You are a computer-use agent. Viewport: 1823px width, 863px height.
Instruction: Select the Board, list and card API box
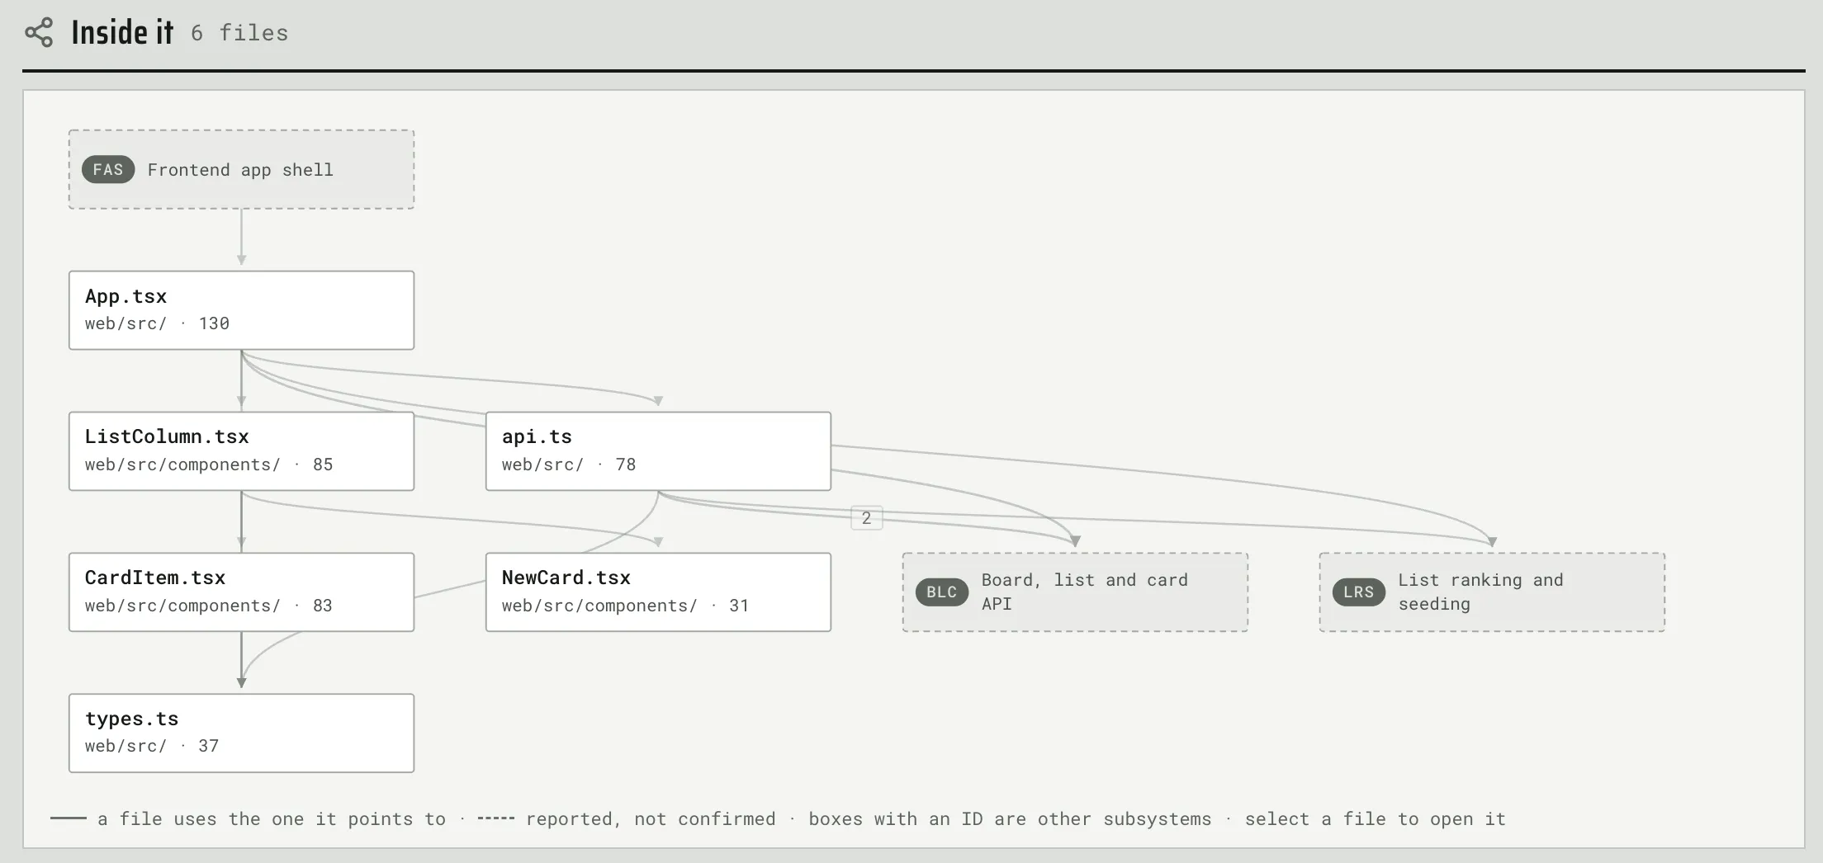pyautogui.click(x=1075, y=592)
